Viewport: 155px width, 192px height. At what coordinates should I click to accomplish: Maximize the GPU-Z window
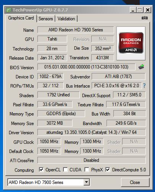140,10
